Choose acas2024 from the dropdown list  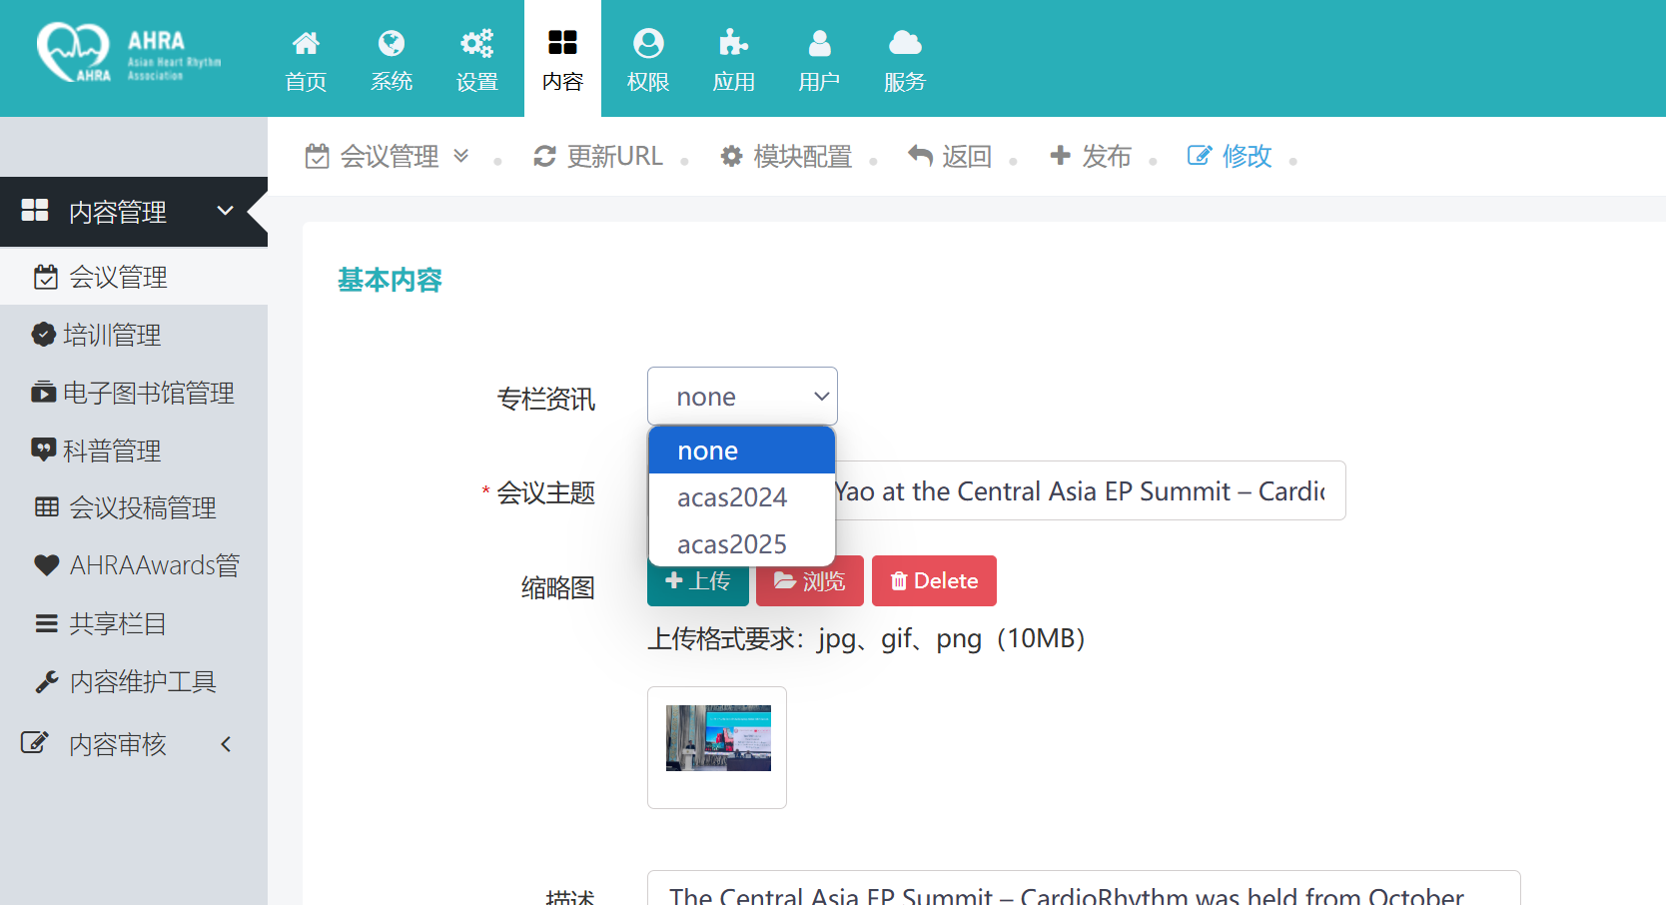732,497
